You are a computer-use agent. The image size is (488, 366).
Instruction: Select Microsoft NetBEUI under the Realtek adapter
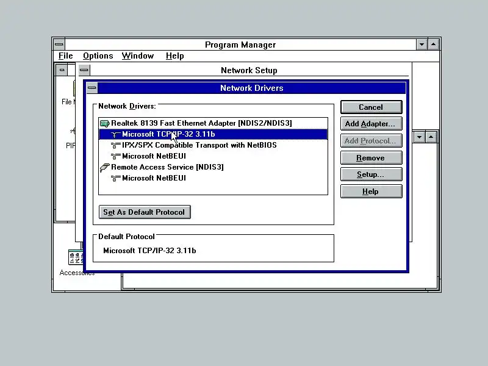[213, 156]
